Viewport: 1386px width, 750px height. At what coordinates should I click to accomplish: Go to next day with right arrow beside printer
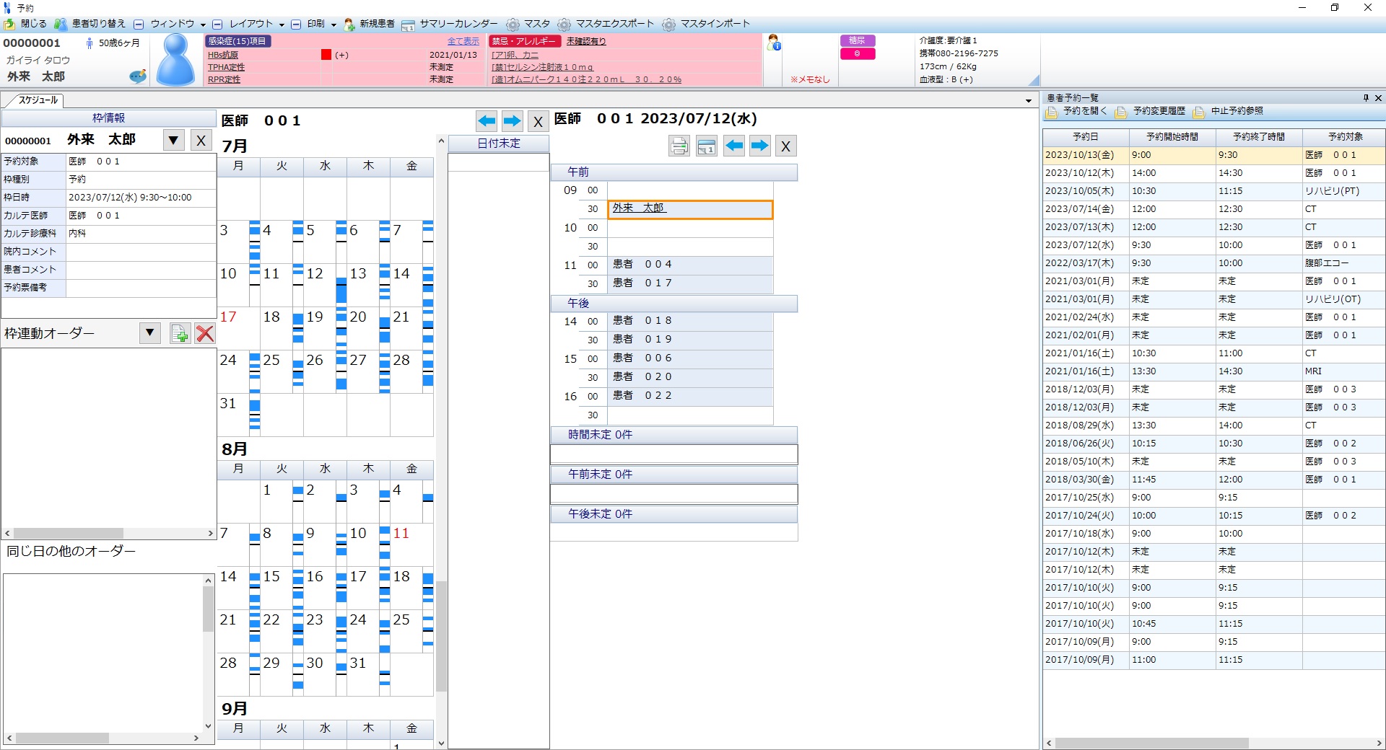[759, 146]
